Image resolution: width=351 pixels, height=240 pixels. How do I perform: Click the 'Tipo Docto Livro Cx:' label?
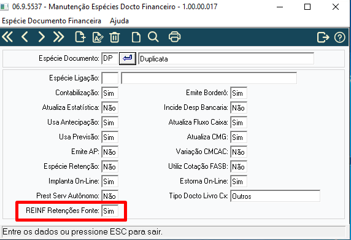[x=199, y=196]
